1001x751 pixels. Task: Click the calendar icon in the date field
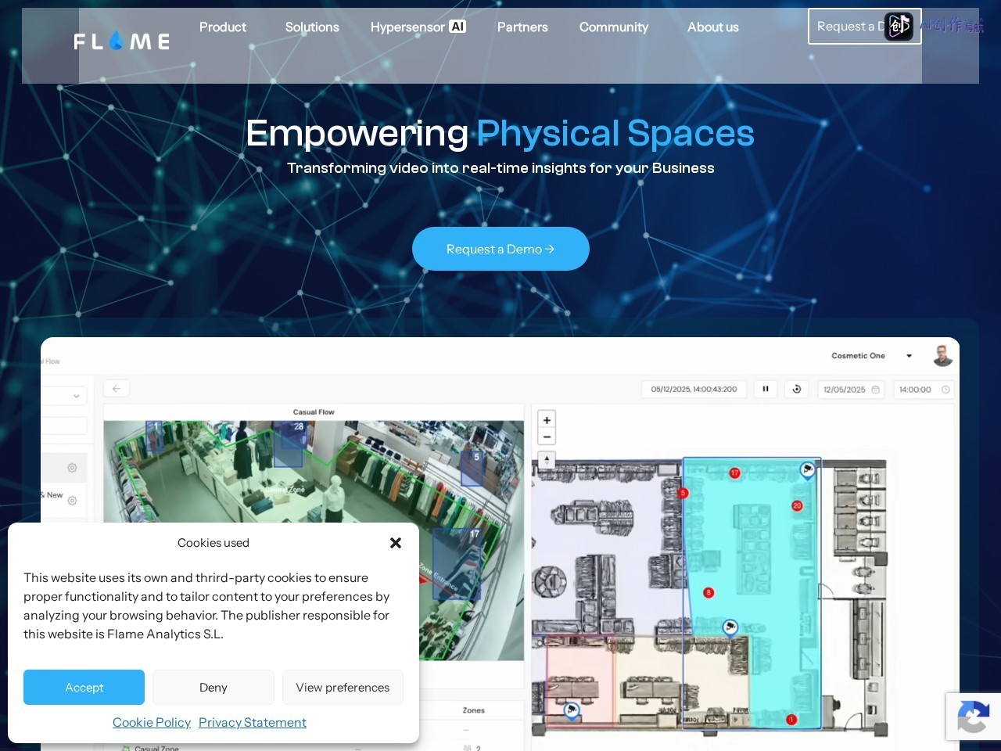tap(875, 390)
